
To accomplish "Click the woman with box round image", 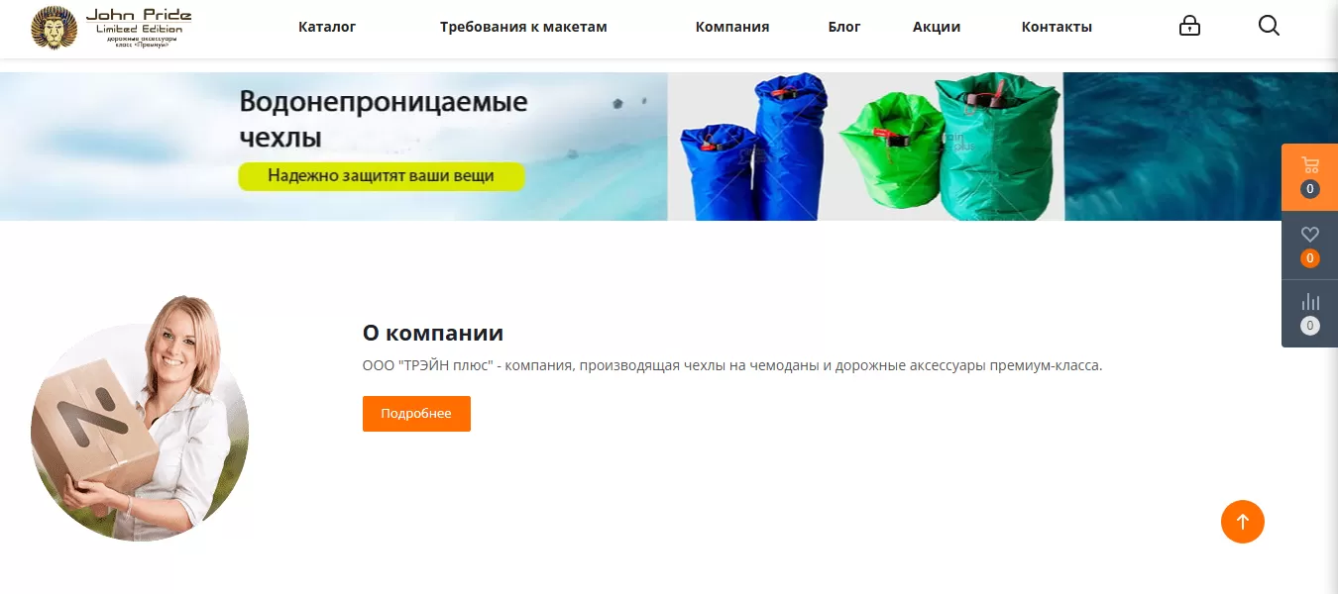I will point(140,419).
